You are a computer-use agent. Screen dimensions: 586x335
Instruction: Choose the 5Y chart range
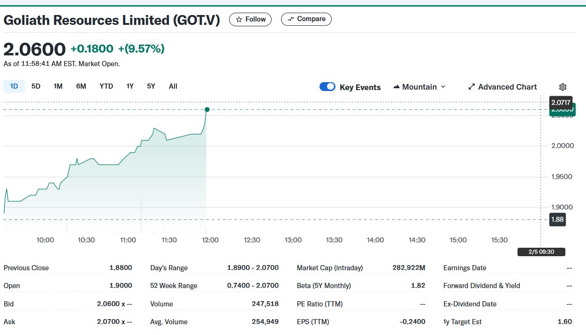click(151, 86)
